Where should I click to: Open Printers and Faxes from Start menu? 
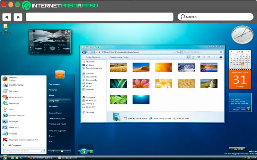[x=57, y=124]
